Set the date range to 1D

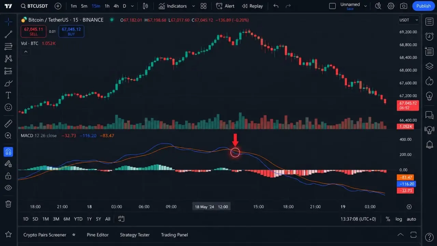coord(26,219)
